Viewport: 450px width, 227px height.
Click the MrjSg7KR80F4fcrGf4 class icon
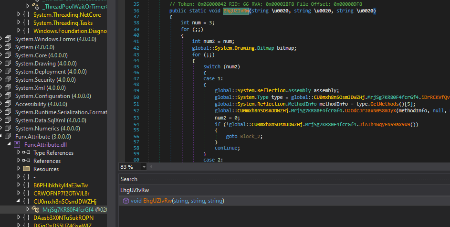point(35,209)
